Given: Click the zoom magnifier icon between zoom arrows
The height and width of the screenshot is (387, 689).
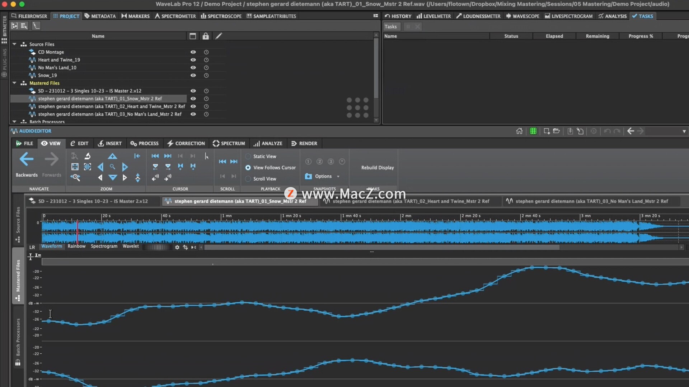Looking at the screenshot, I should pyautogui.click(x=112, y=167).
